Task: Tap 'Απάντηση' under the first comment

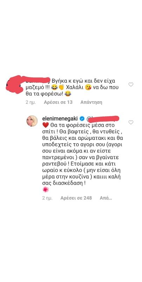Action: point(91,102)
